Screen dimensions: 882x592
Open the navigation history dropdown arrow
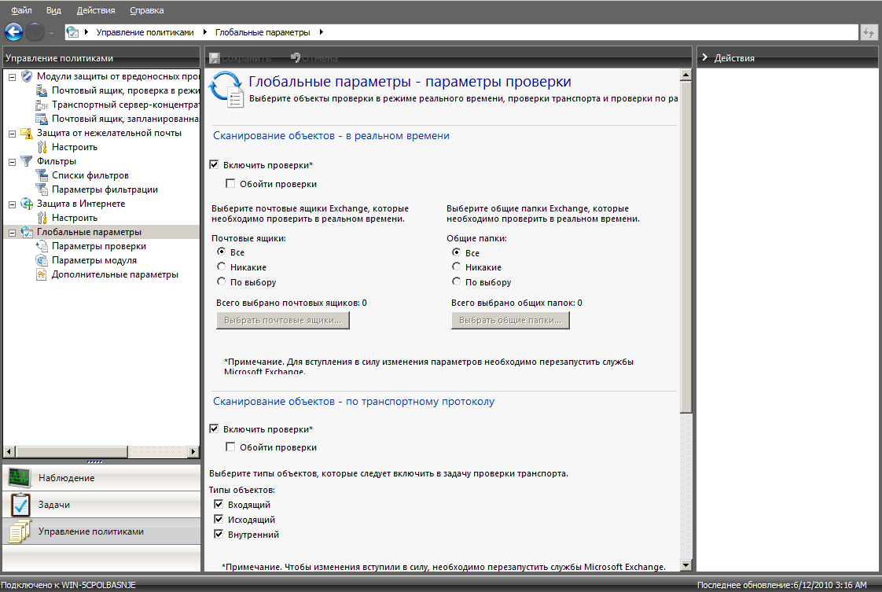pos(51,33)
